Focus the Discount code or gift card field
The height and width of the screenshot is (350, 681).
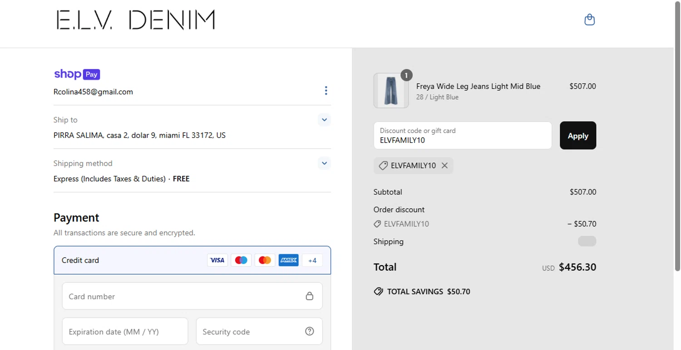click(x=463, y=136)
